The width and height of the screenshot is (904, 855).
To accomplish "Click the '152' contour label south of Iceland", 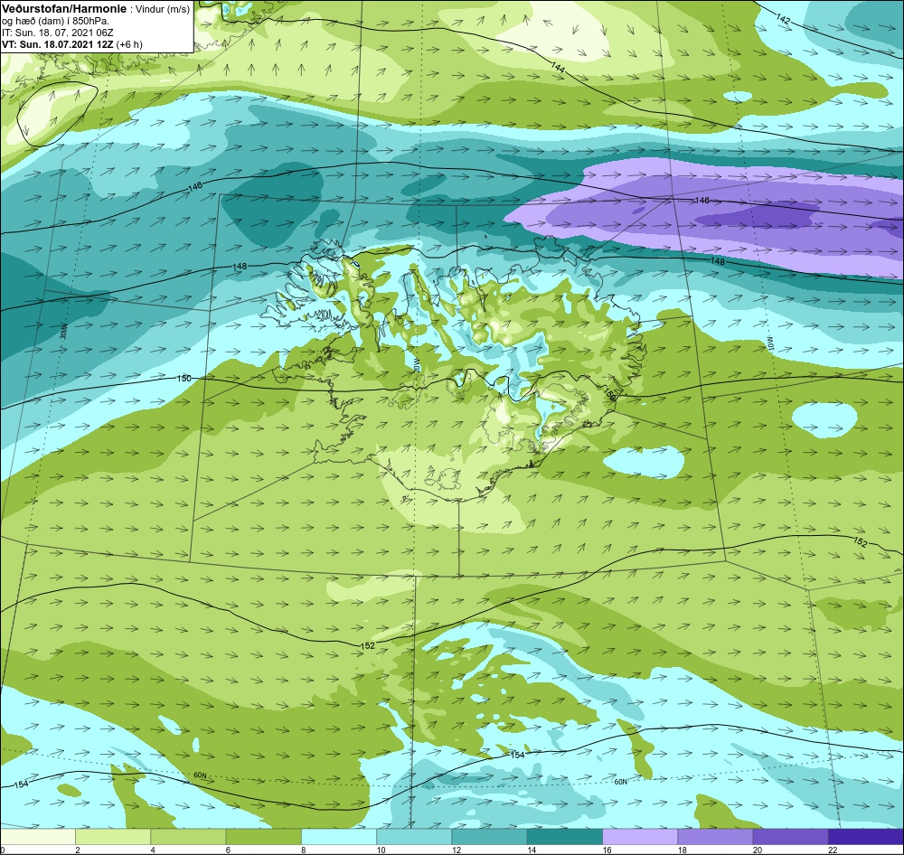I will pyautogui.click(x=367, y=645).
